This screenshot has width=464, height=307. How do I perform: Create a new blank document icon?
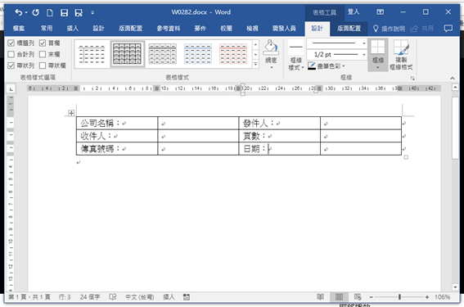point(50,12)
